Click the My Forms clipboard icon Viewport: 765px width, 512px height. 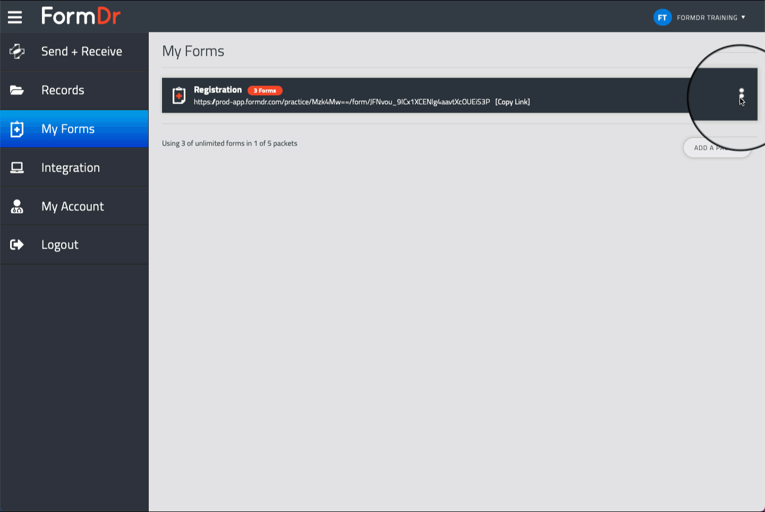coord(17,129)
